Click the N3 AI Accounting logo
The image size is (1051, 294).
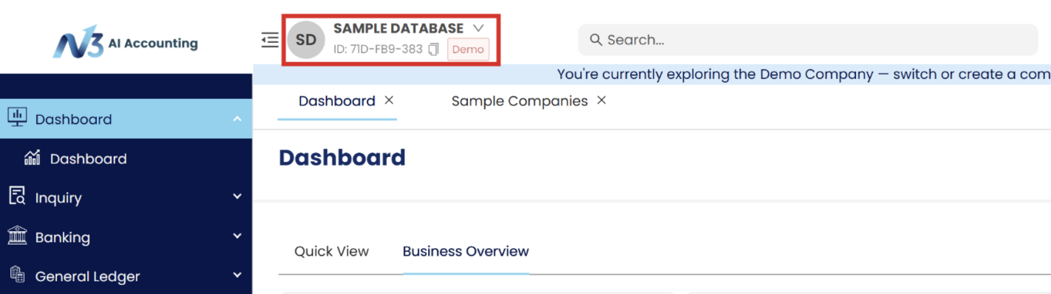coord(125,42)
